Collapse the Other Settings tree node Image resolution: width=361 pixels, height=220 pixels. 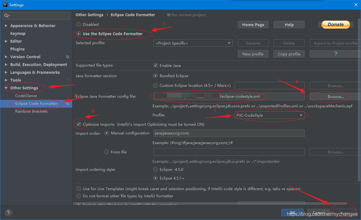[x=6, y=88]
